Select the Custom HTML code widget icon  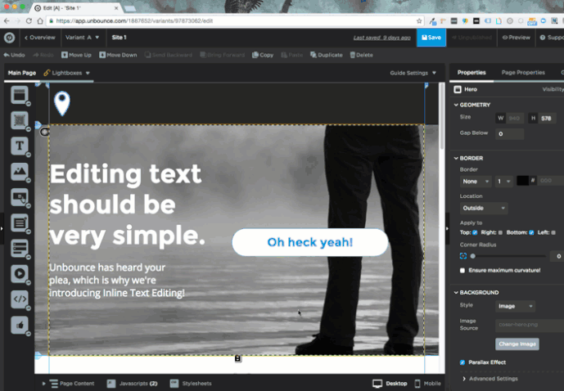[x=20, y=299]
